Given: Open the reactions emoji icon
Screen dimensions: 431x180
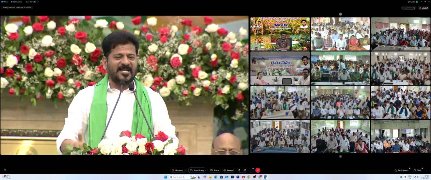Looking at the screenshot, I should [x=245, y=170].
